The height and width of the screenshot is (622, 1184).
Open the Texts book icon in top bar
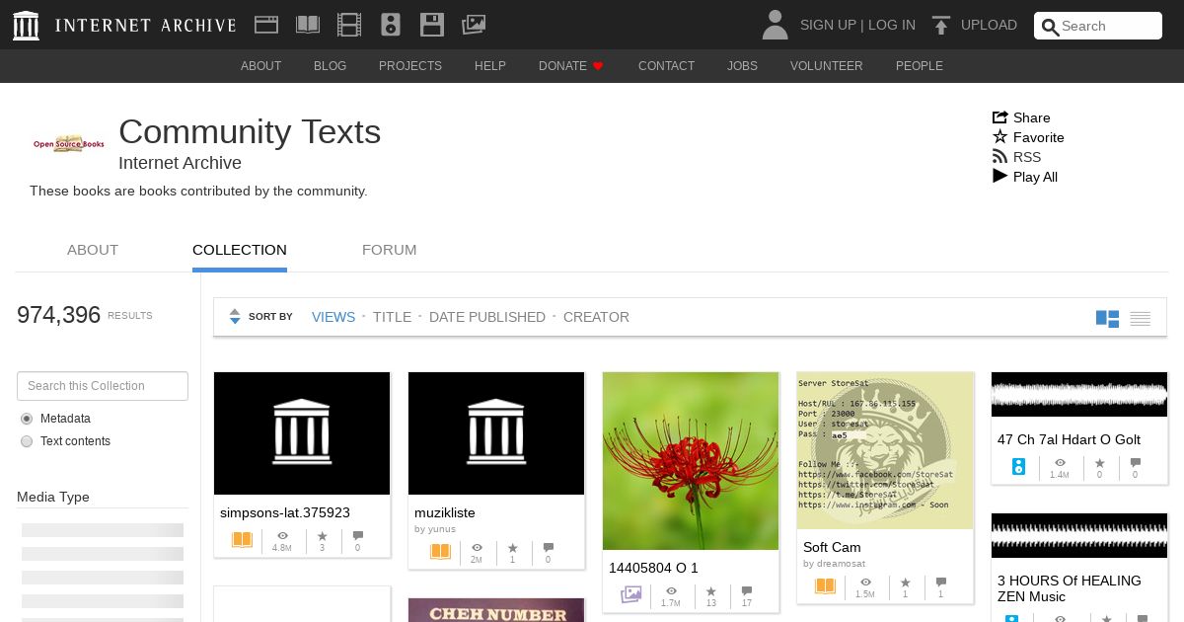[x=308, y=25]
